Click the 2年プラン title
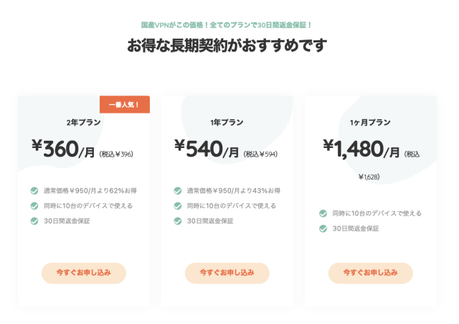 (83, 122)
